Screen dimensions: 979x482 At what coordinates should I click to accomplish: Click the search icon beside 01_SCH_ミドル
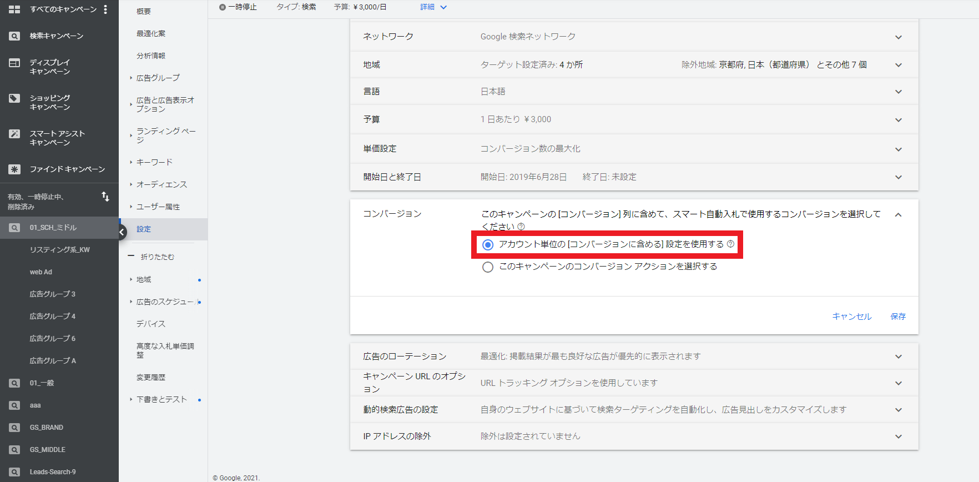click(14, 228)
